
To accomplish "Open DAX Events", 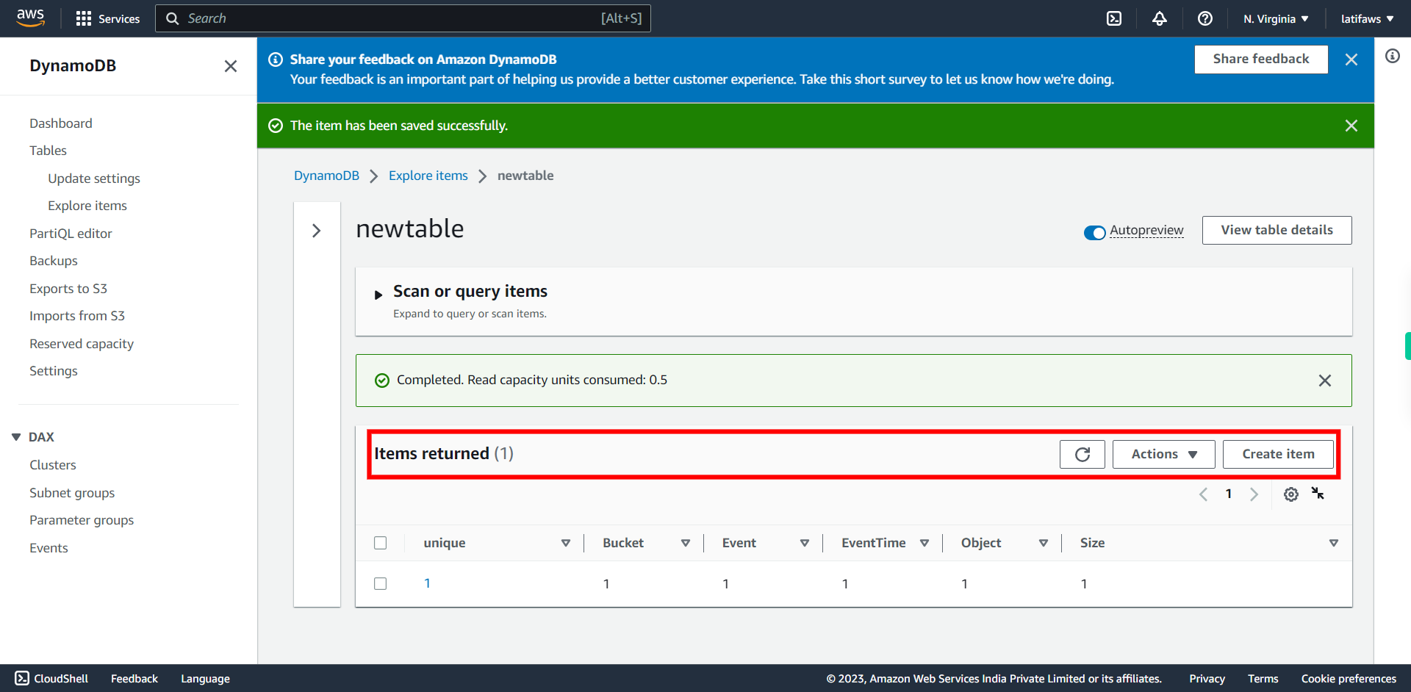I will coord(49,548).
